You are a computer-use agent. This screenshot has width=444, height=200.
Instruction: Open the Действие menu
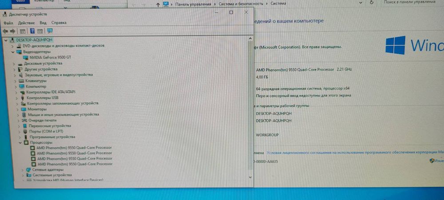coord(26,23)
